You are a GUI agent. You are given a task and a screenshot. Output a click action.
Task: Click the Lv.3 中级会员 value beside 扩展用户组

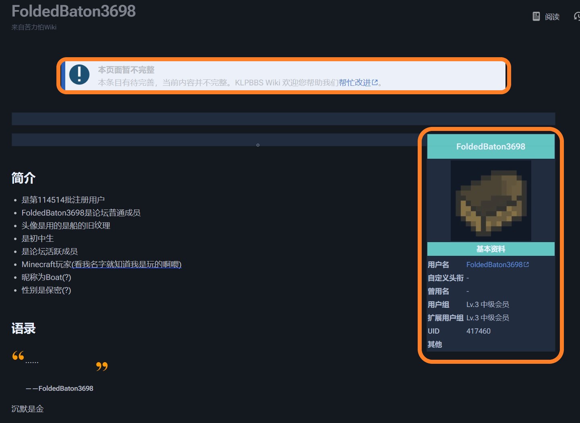(488, 318)
